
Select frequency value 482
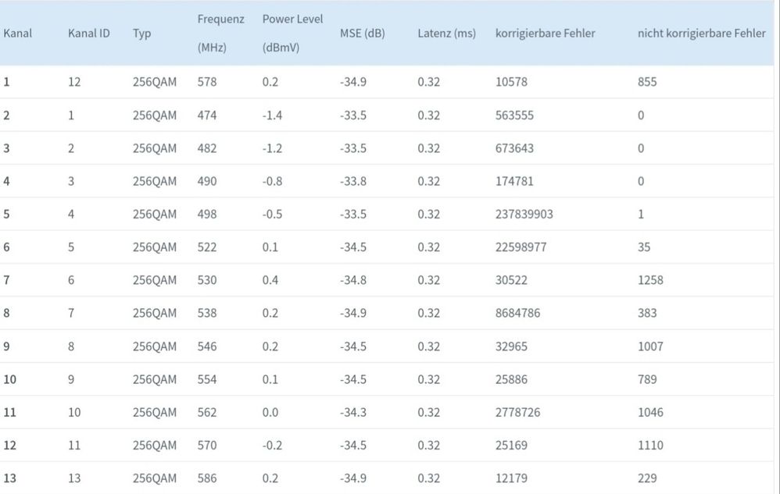[x=207, y=148]
